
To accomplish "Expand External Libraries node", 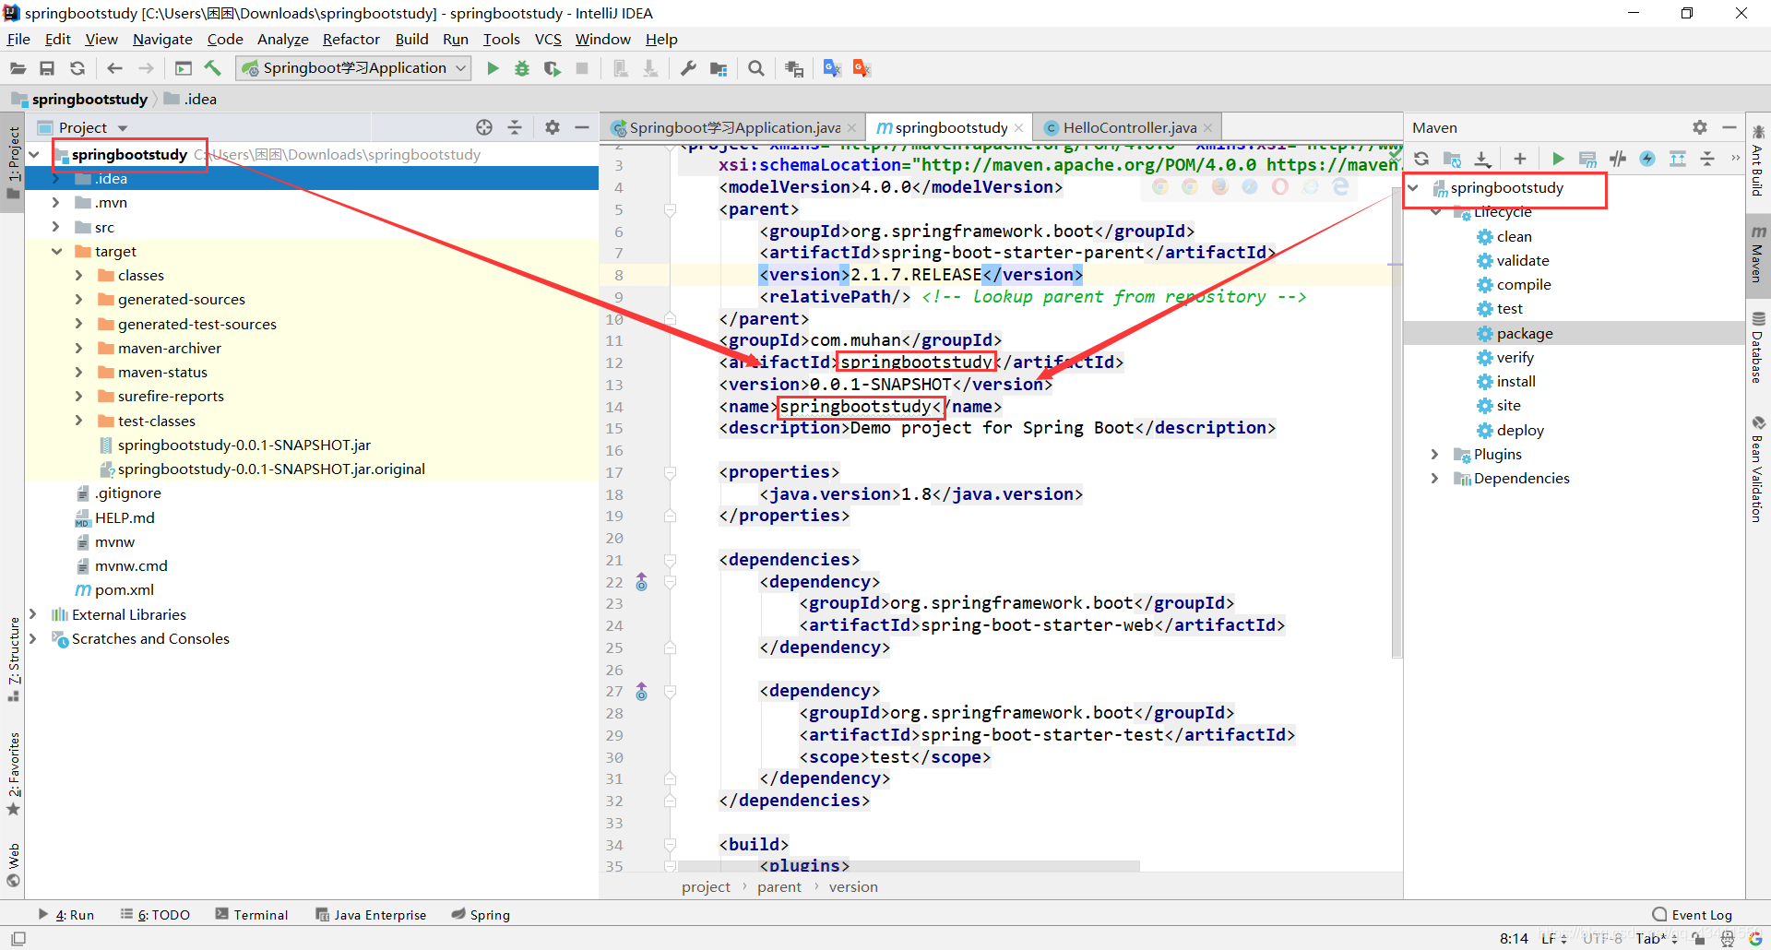I will tap(33, 614).
